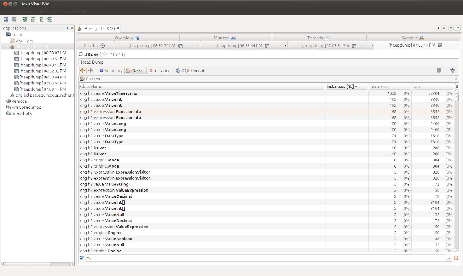Collapse the JBoss (pid 21948) tree node
The image size is (463, 276).
7,47
